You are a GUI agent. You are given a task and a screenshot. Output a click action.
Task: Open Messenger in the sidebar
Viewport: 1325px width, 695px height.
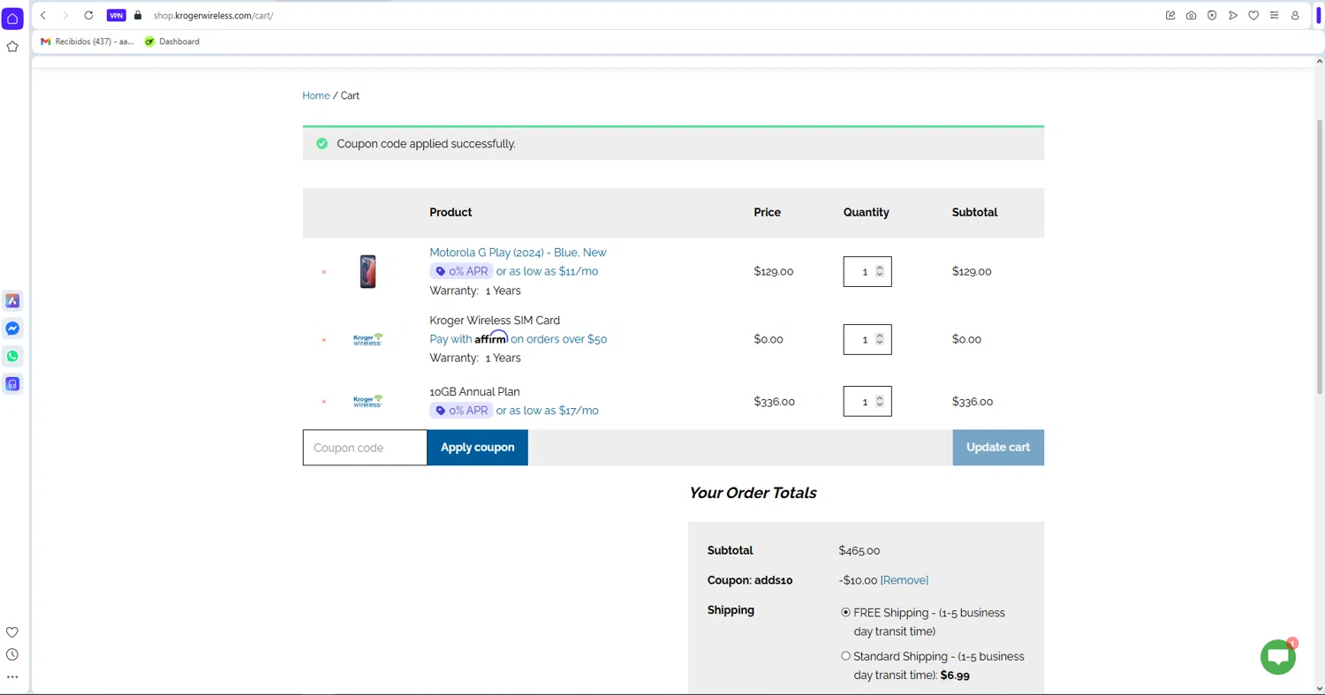click(12, 329)
